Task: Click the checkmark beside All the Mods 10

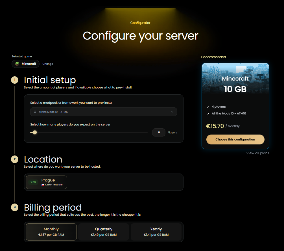Action: coord(208,114)
